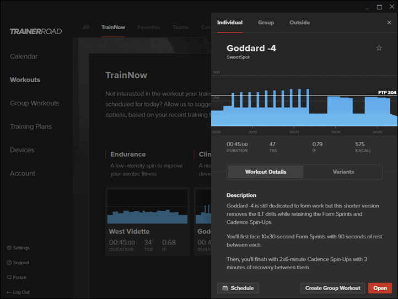Screen dimensions: 398x299
Task: Log Out of TrainerRoad
Action: 18,292
